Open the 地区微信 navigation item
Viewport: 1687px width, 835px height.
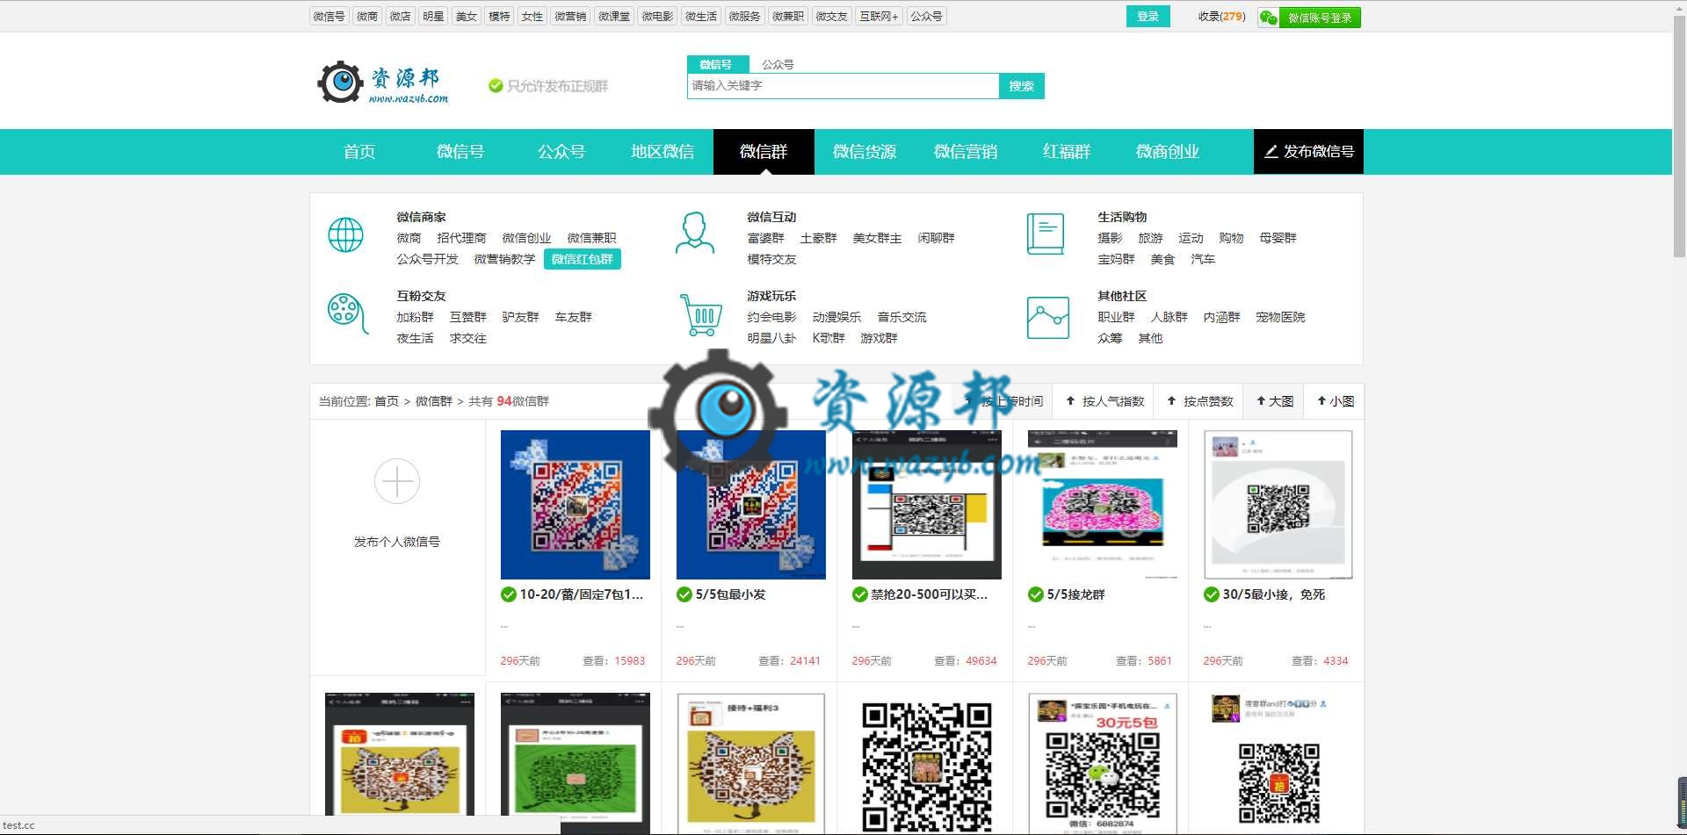pyautogui.click(x=662, y=152)
